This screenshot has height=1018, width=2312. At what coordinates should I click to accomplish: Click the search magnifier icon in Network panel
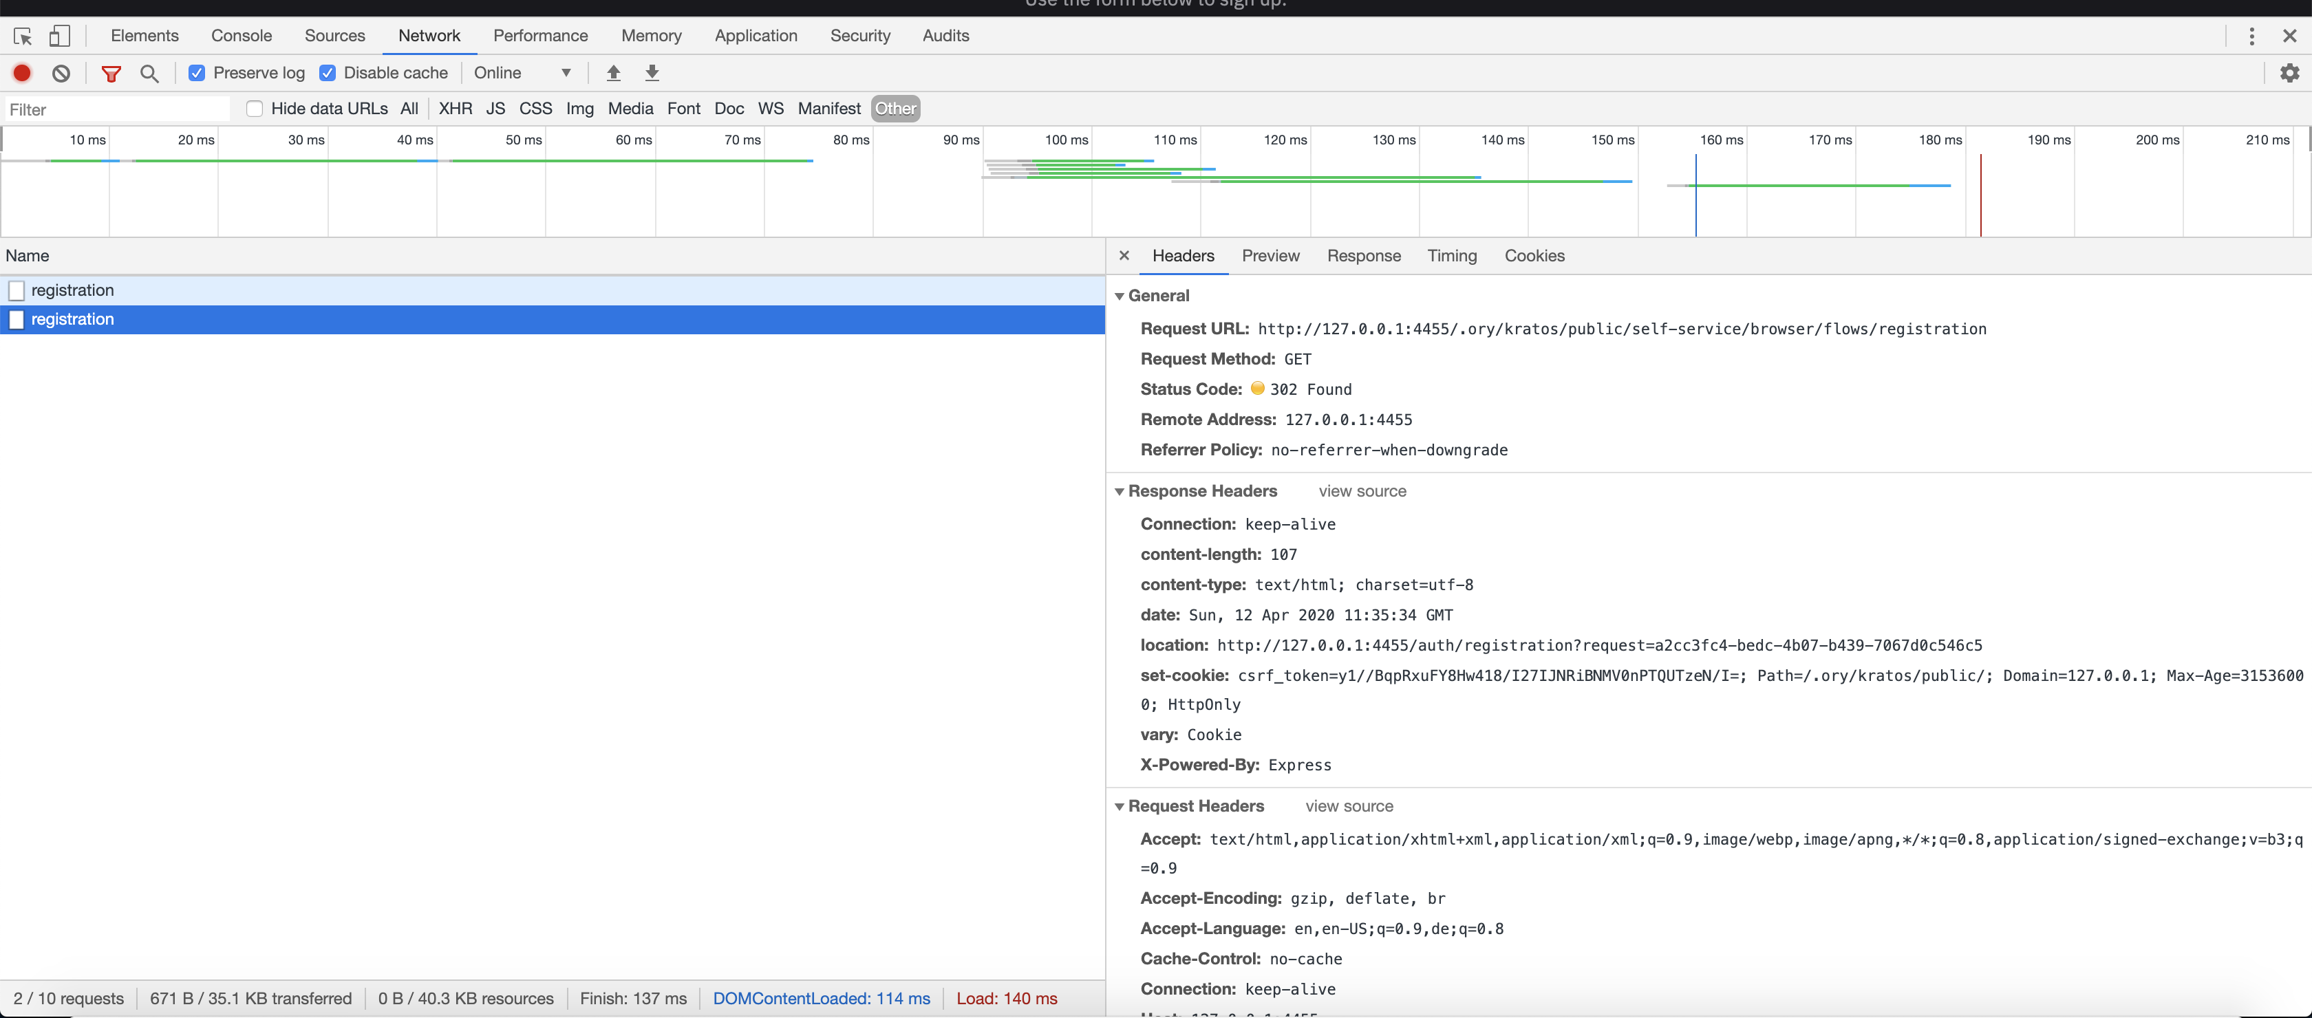149,71
